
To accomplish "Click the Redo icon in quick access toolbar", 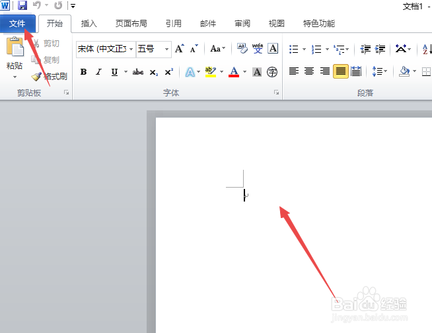I will click(x=58, y=5).
